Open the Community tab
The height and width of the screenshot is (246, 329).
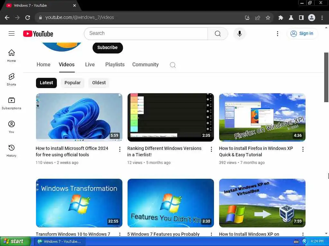[x=146, y=64]
